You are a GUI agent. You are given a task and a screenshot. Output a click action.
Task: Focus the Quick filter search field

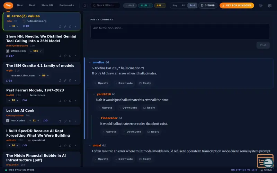pyautogui.click(x=105, y=6)
